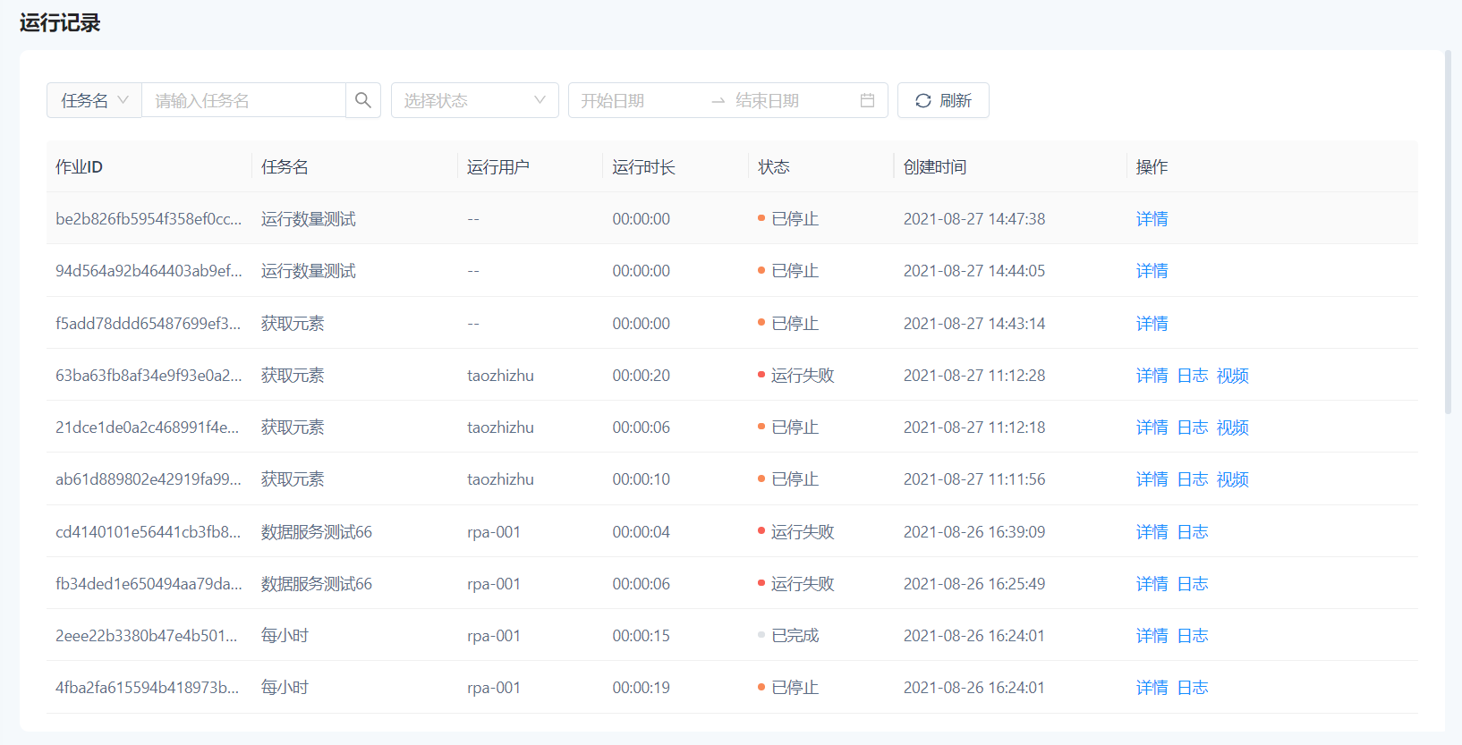Screen dimensions: 1462x745
Task: Click the 创建时间 column header
Action: pyautogui.click(x=934, y=167)
